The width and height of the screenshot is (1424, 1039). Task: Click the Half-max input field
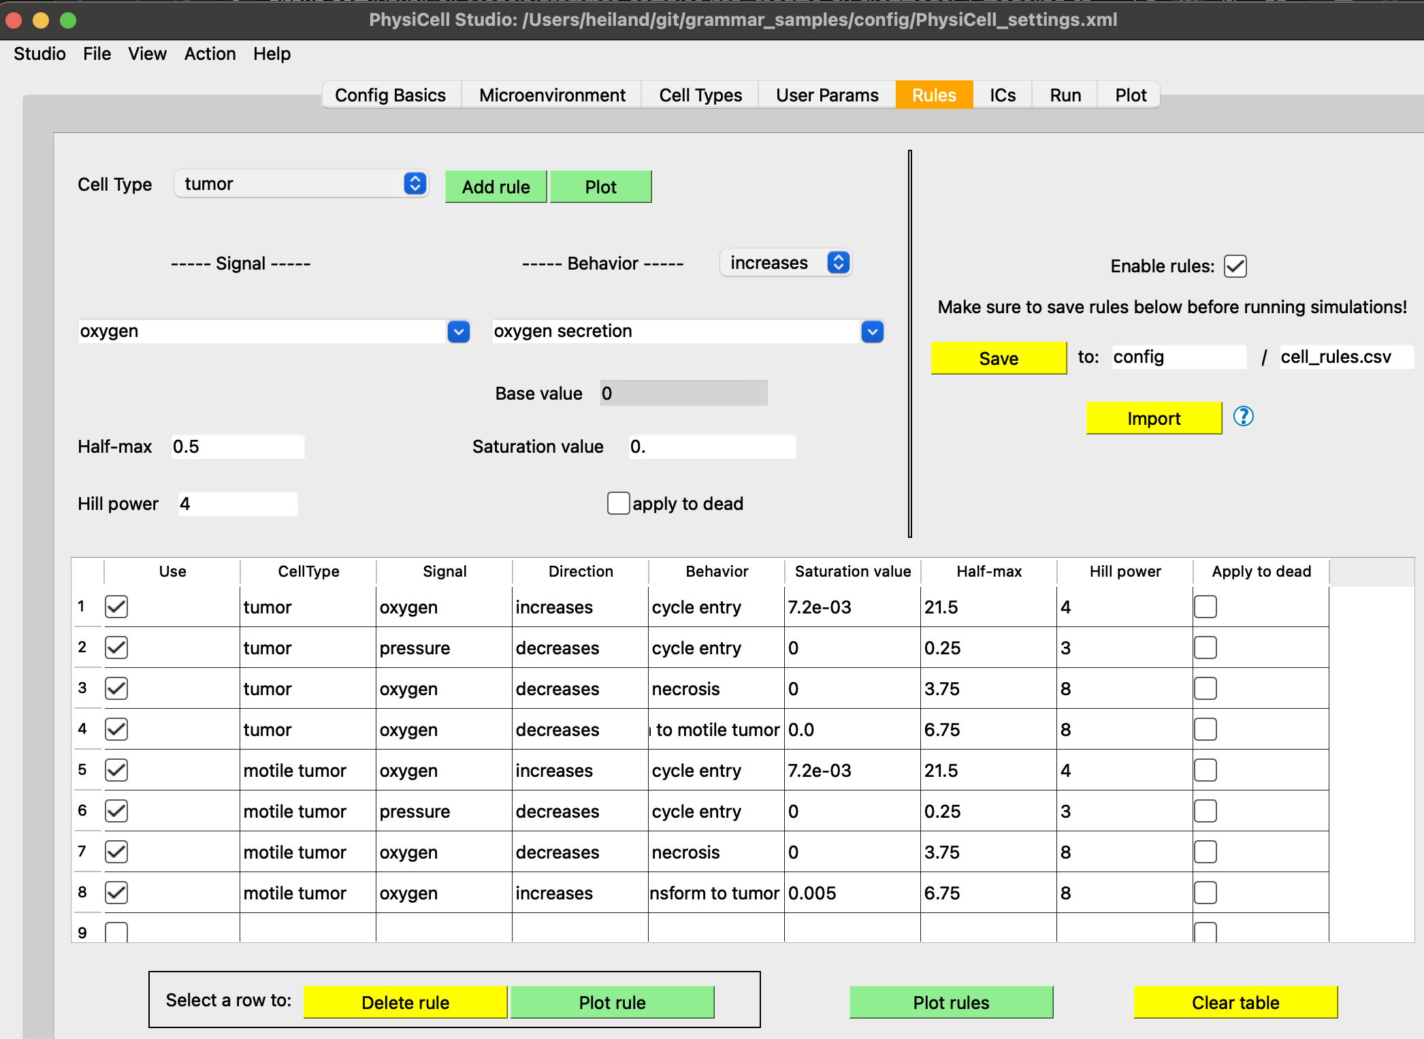(238, 447)
